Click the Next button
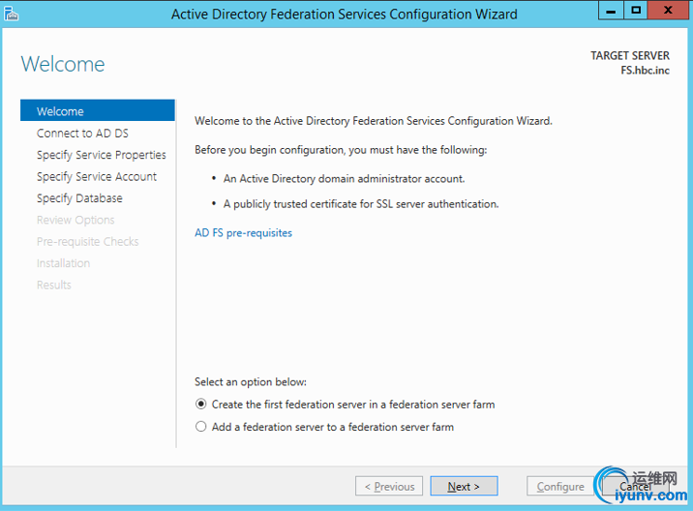The width and height of the screenshot is (693, 511). point(464,486)
